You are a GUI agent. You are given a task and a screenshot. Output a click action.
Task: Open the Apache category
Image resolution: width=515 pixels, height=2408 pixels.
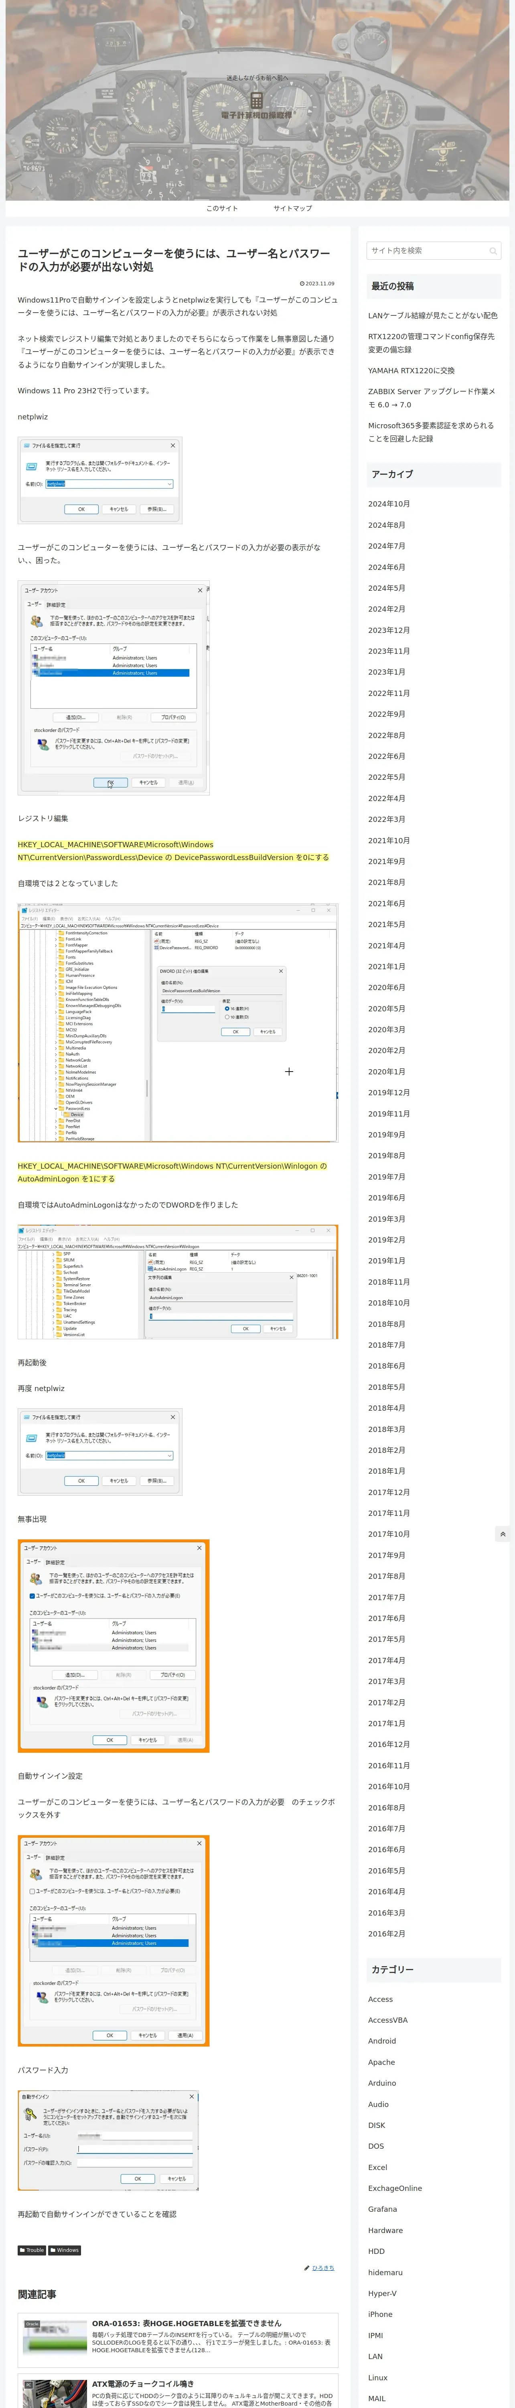click(x=381, y=2062)
